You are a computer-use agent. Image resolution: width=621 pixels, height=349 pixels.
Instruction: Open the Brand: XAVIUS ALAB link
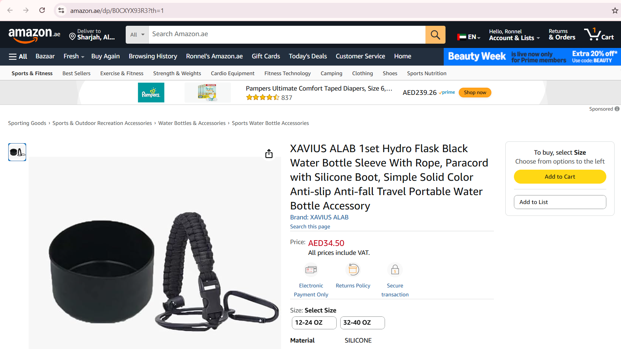pos(319,217)
